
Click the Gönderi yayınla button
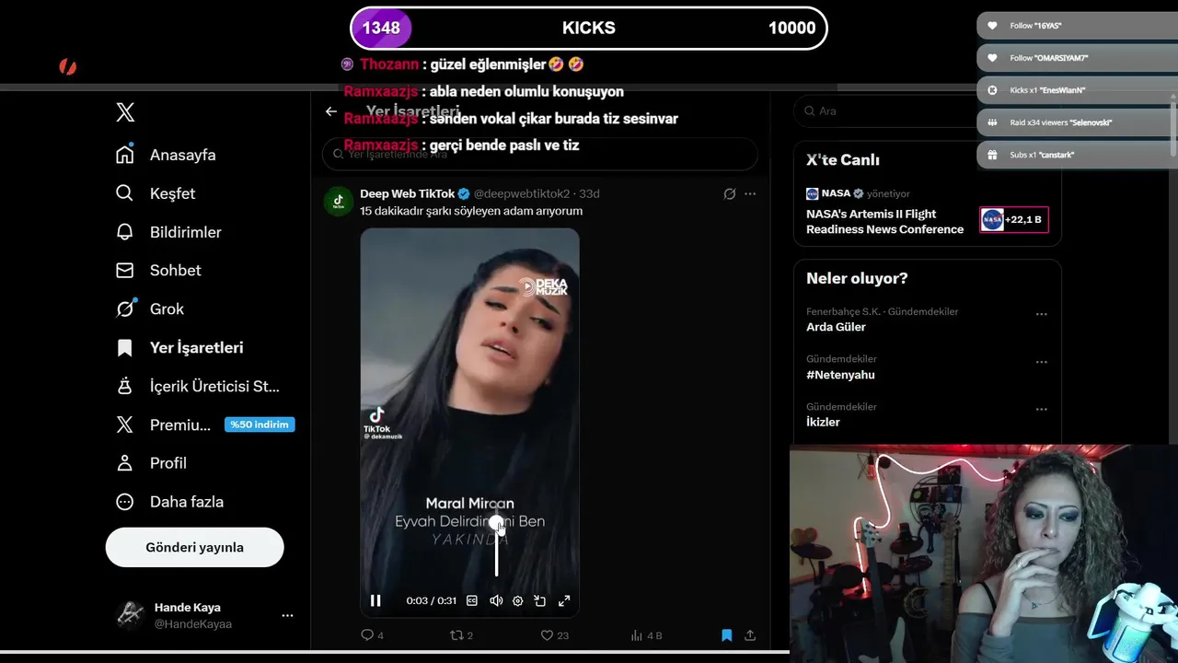click(194, 547)
